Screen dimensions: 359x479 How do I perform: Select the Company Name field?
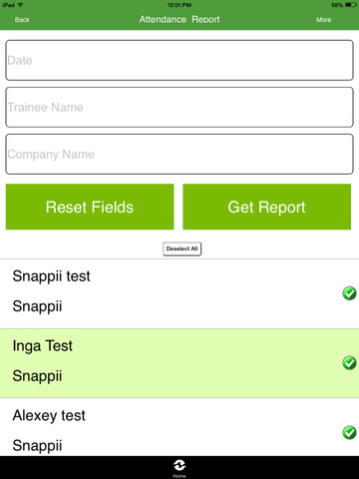point(179,154)
